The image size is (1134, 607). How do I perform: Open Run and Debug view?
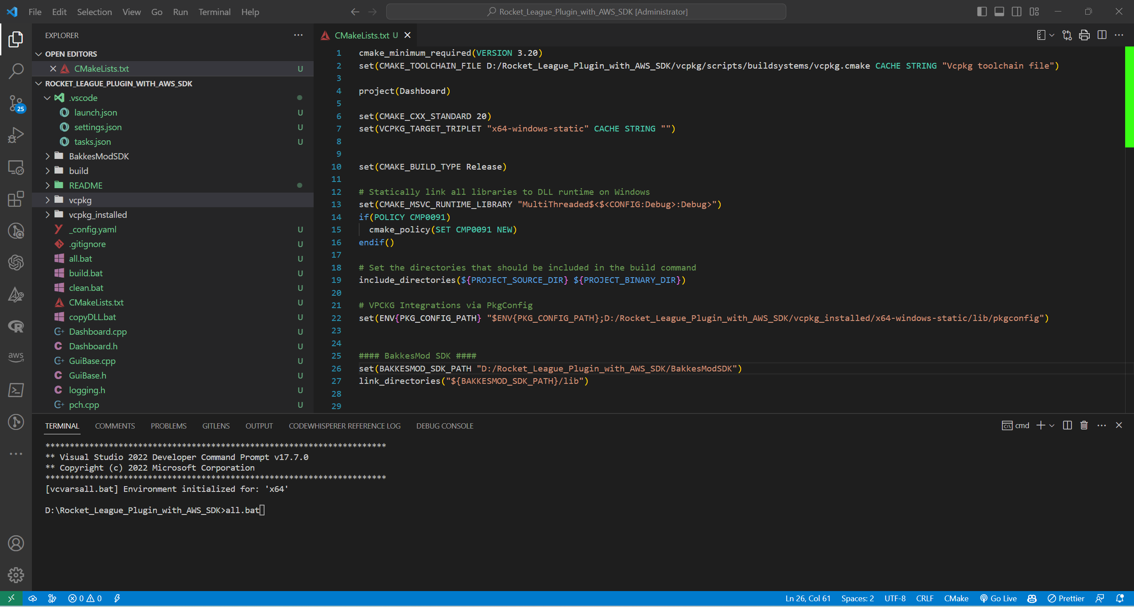tap(16, 135)
